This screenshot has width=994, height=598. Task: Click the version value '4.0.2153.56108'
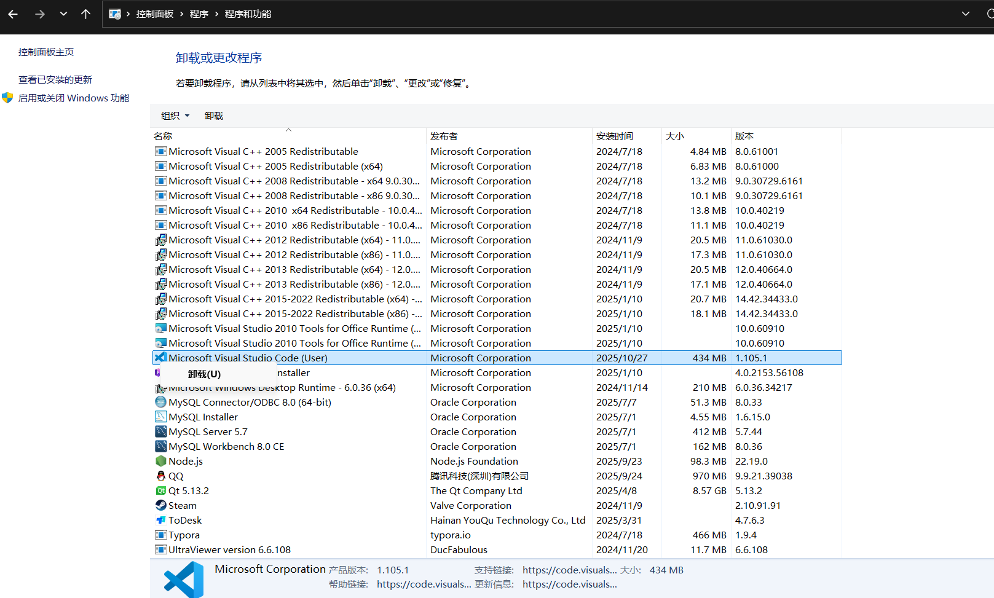coord(770,372)
